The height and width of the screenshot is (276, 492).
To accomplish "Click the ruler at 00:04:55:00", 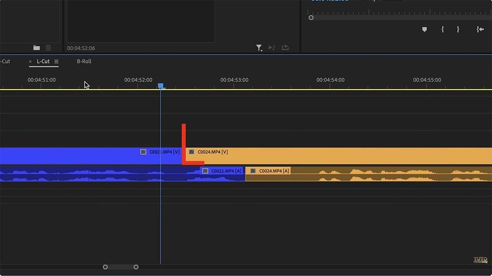I will [x=427, y=80].
